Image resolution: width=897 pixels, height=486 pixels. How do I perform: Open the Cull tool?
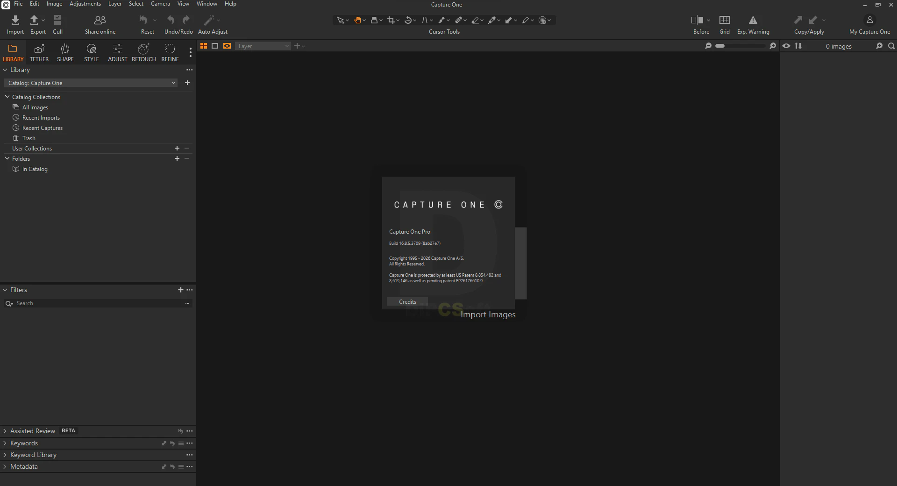tap(57, 20)
